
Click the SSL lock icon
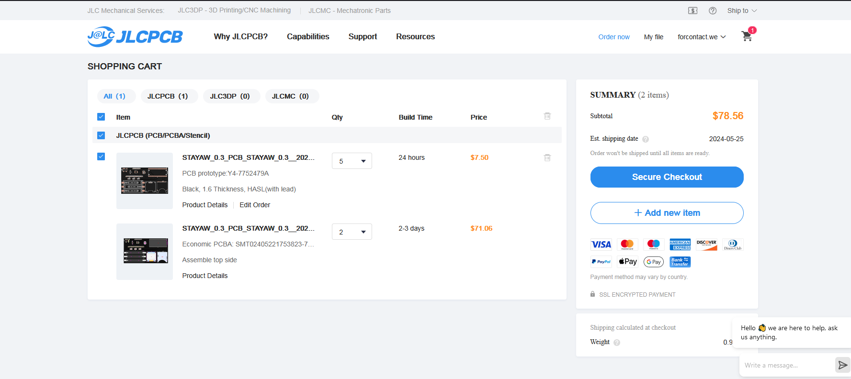point(593,294)
